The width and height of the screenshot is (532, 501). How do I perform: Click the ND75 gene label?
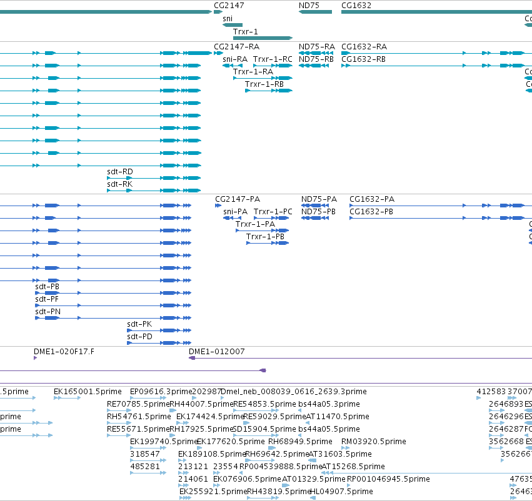pyautogui.click(x=309, y=6)
